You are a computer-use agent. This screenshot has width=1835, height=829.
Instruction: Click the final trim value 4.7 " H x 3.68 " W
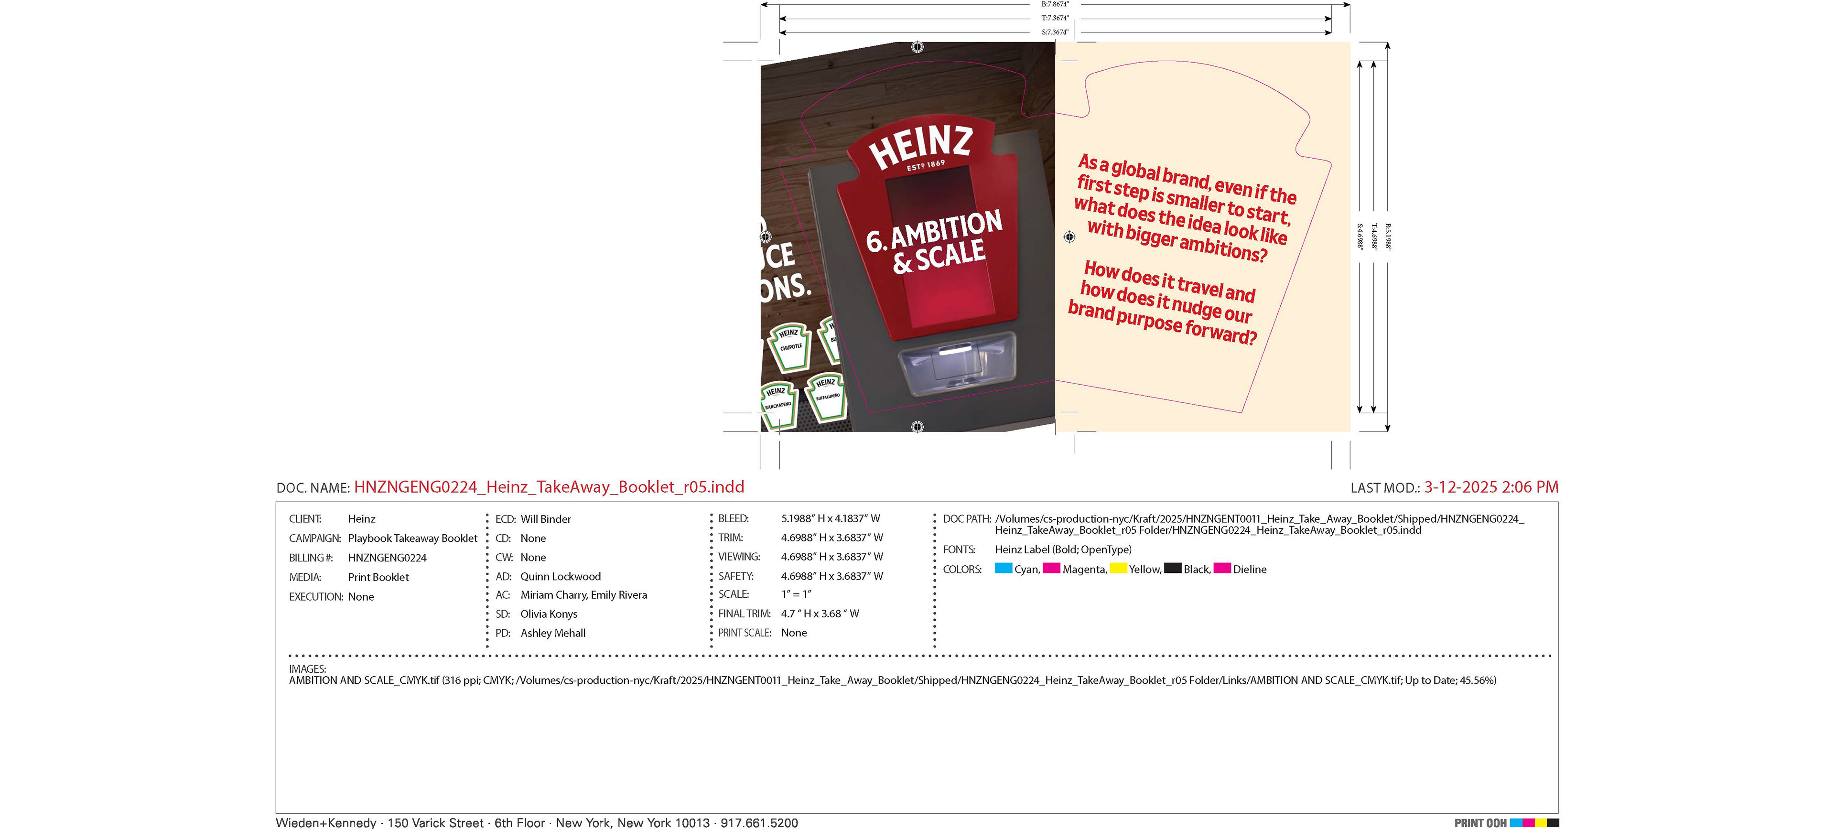pyautogui.click(x=820, y=613)
